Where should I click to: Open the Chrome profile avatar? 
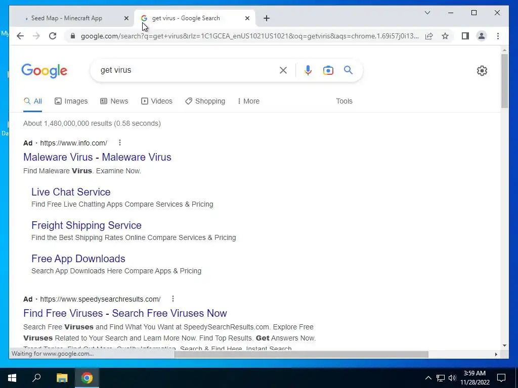pos(482,36)
